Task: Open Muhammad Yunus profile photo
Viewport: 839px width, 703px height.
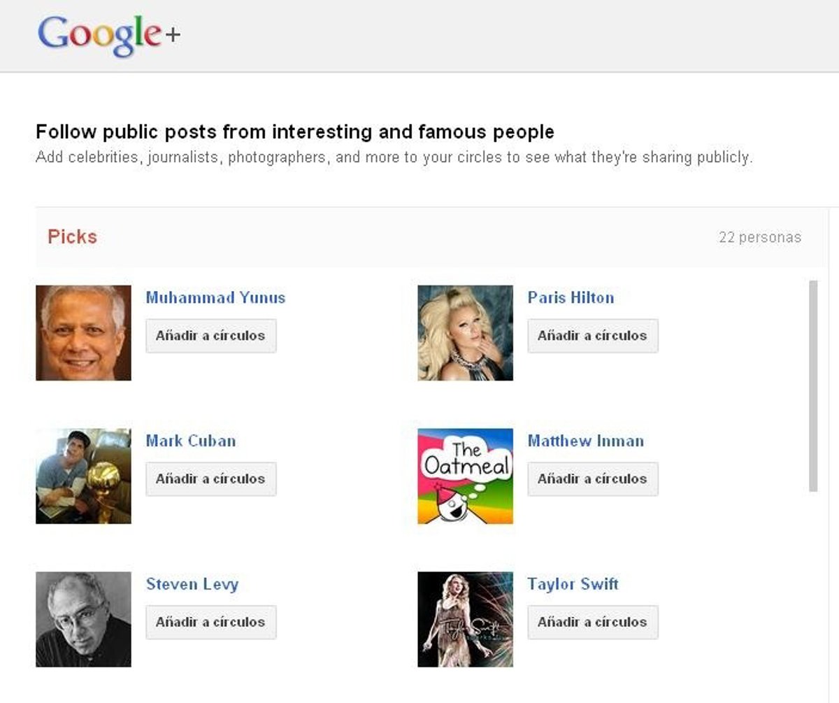Action: [83, 333]
